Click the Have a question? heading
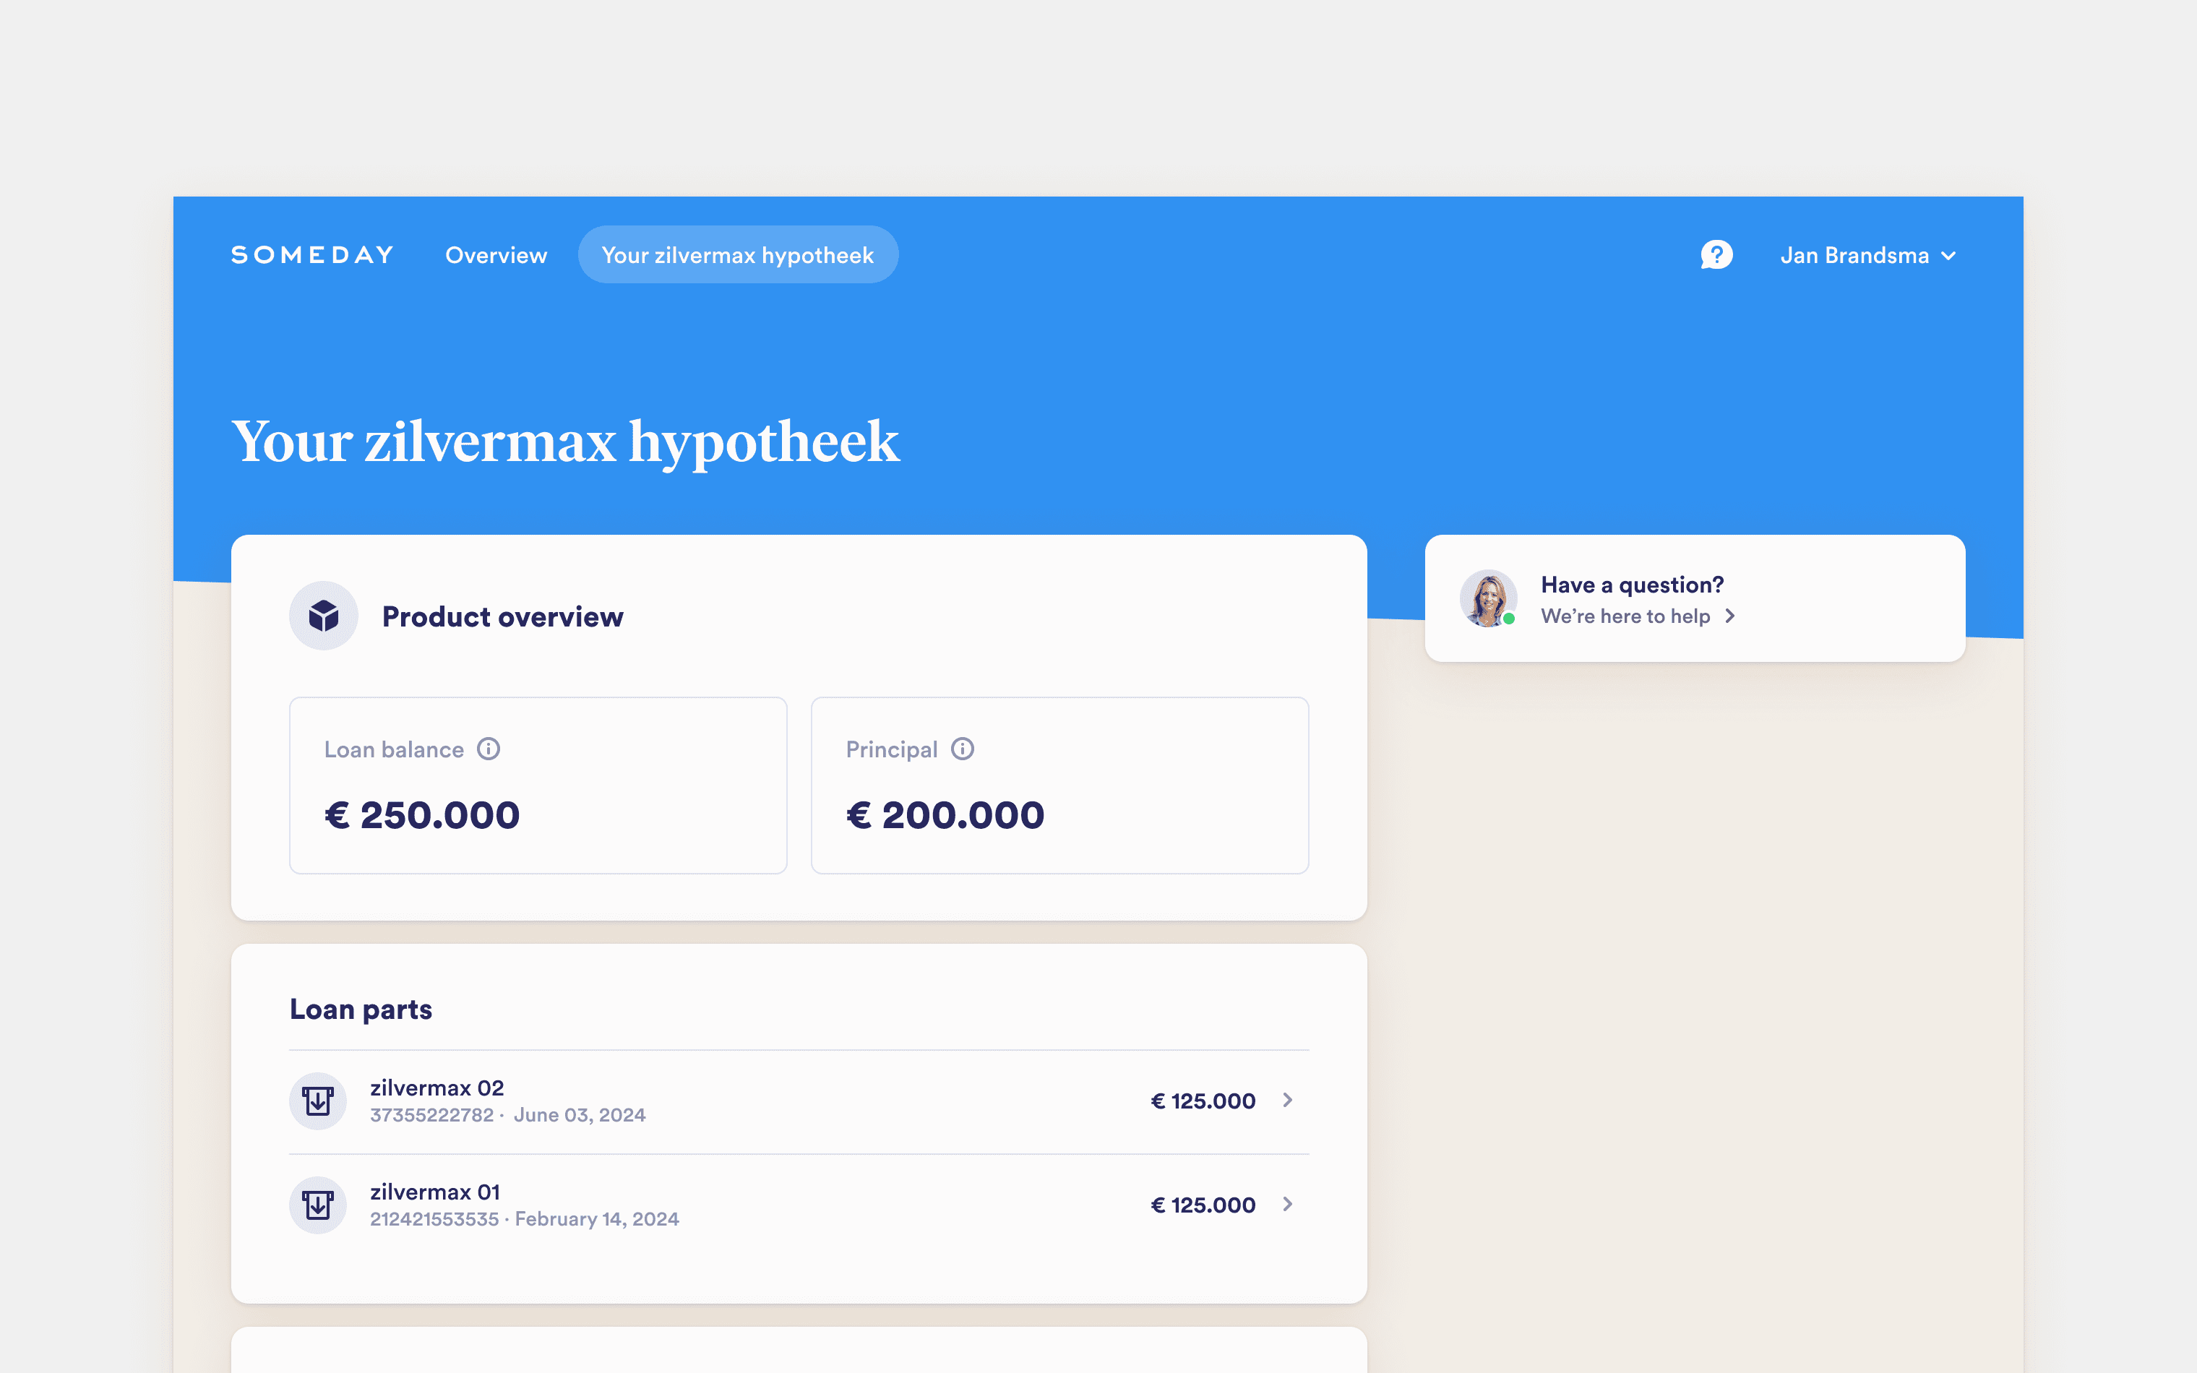 tap(1631, 585)
